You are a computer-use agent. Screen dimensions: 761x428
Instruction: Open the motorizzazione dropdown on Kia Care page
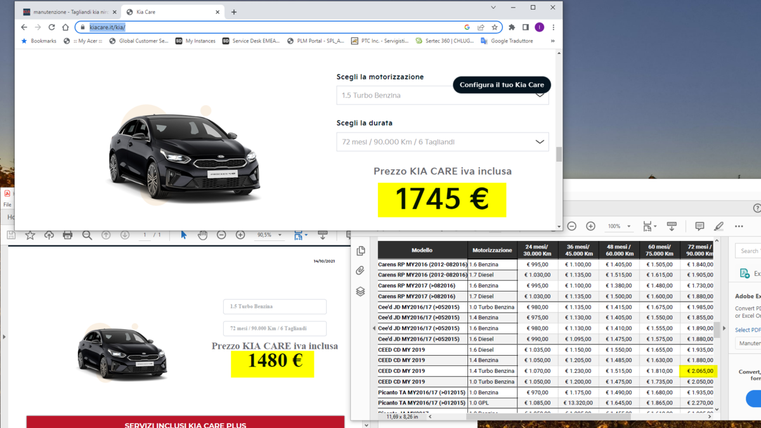443,95
